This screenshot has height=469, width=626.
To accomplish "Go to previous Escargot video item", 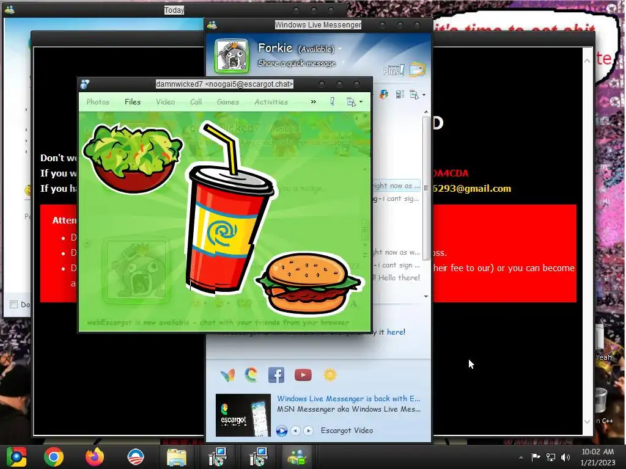I will point(295,431).
